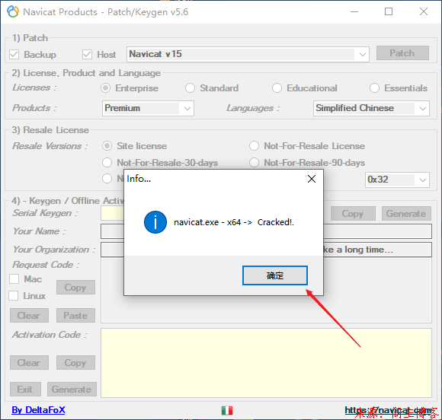The width and height of the screenshot is (442, 420).
Task: Close the Info dialog with its X
Action: [312, 179]
